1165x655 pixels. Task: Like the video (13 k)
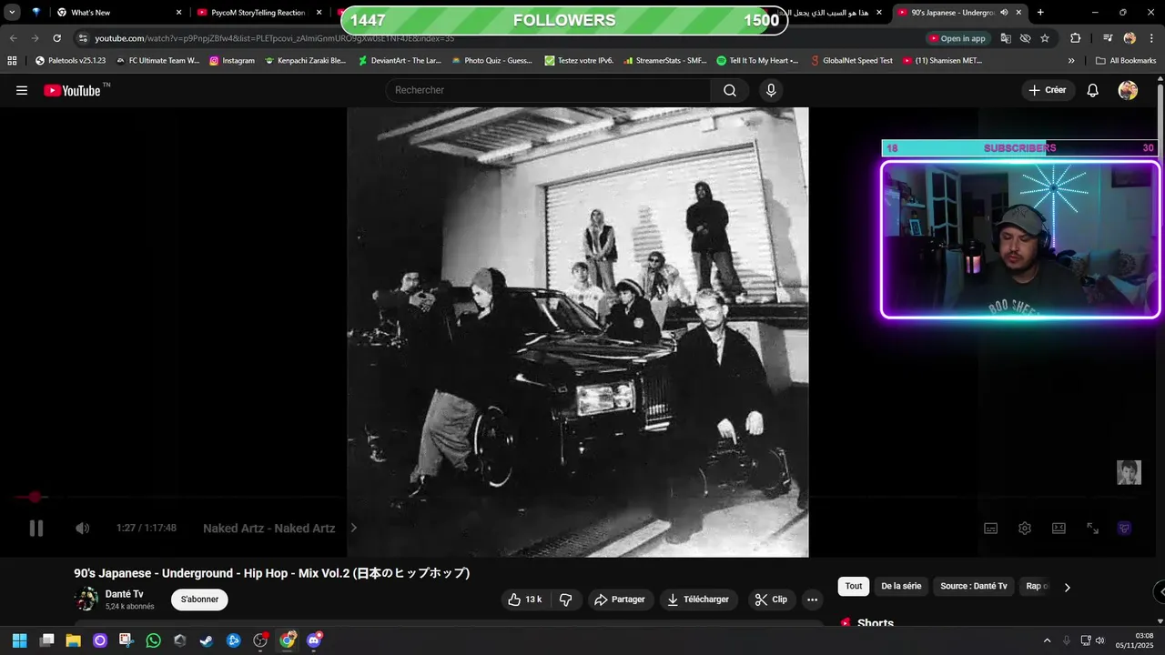(525, 600)
